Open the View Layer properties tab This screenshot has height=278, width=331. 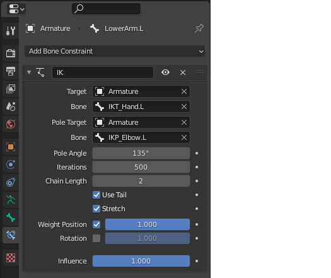click(x=11, y=89)
